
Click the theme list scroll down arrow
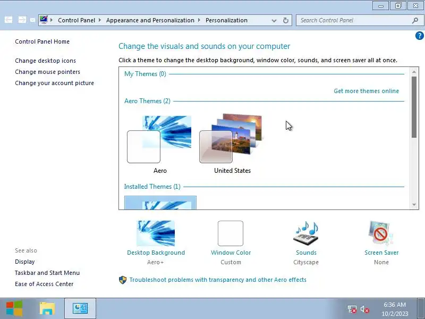[x=414, y=205]
